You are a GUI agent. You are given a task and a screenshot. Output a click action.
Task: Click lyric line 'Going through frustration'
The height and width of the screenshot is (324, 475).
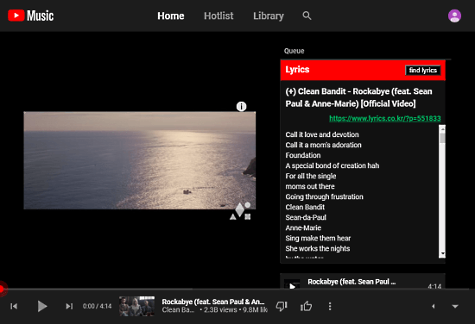[x=324, y=196]
